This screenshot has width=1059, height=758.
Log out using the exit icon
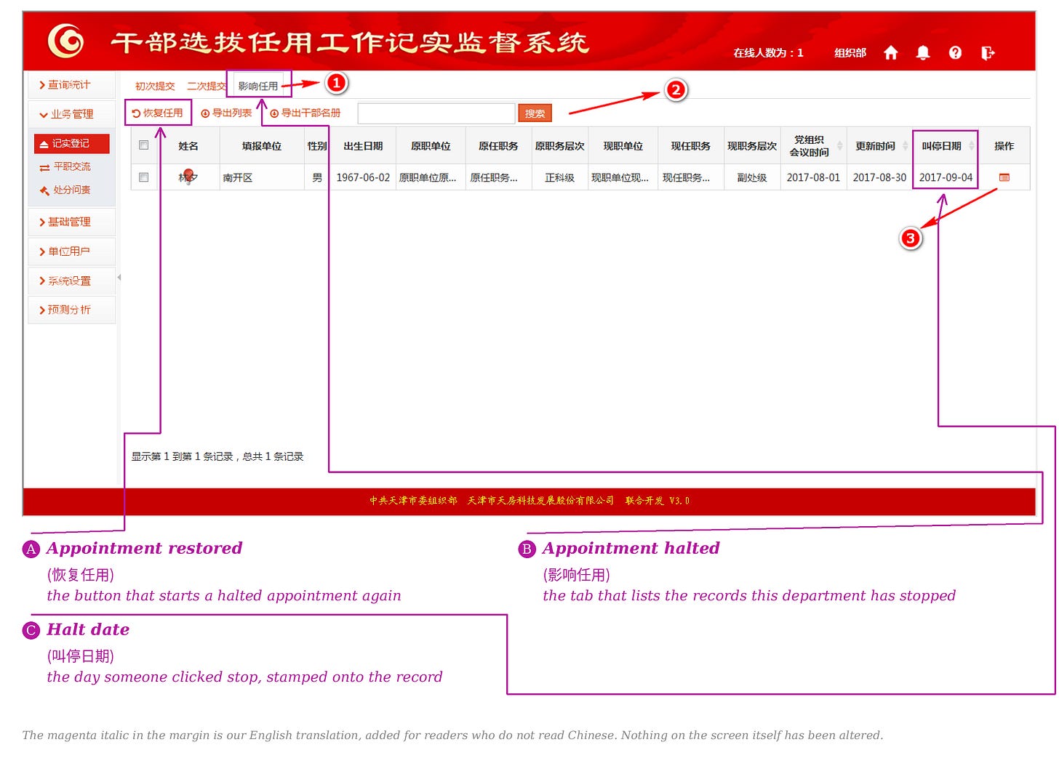987,52
